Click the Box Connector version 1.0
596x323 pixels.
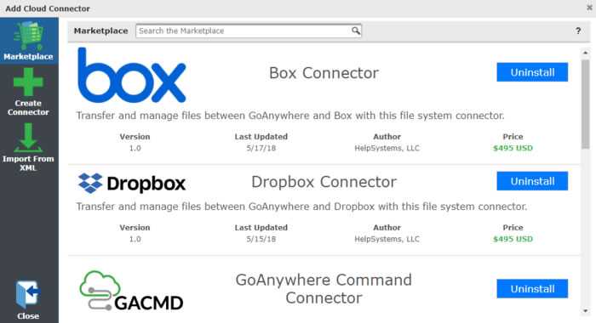click(135, 148)
